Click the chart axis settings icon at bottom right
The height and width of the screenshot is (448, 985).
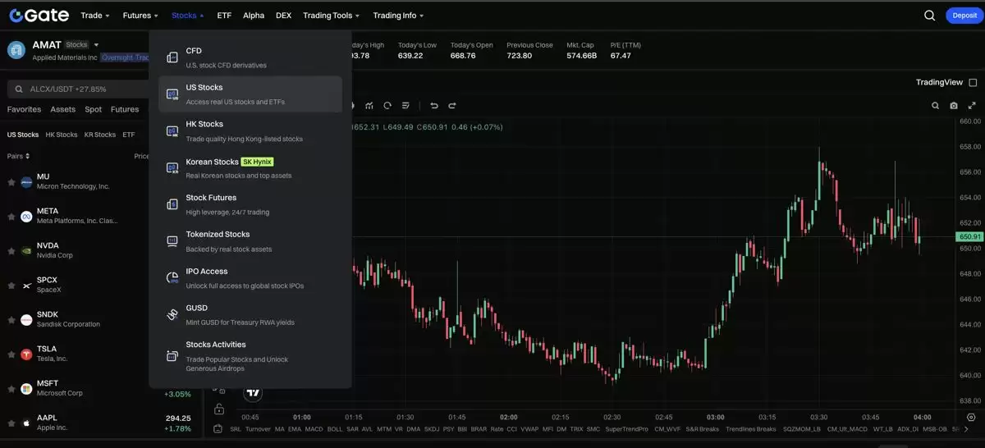pyautogui.click(x=971, y=417)
